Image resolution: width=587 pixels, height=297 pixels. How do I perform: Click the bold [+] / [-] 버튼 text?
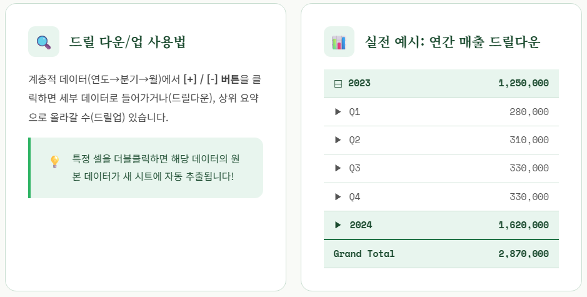(x=211, y=79)
